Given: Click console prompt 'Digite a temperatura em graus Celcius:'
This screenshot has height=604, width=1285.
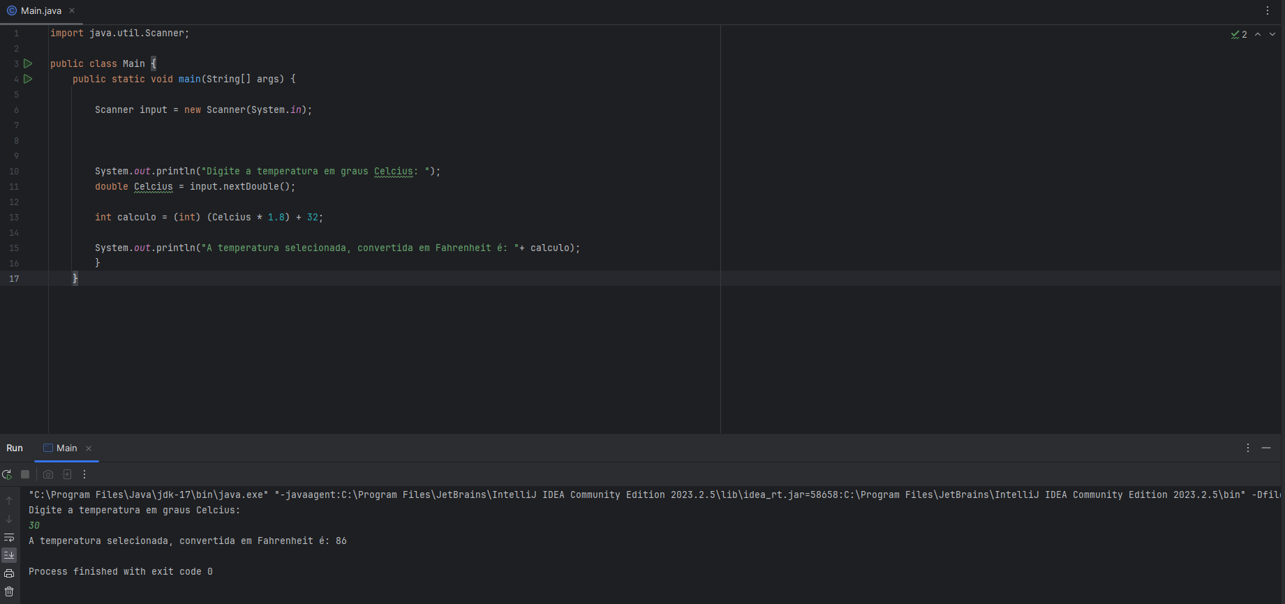Looking at the screenshot, I should [x=134, y=510].
